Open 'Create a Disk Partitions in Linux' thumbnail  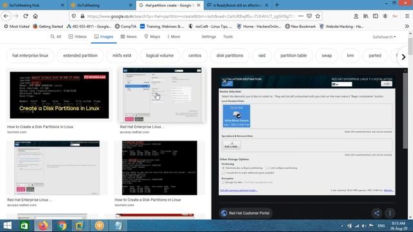point(59,95)
